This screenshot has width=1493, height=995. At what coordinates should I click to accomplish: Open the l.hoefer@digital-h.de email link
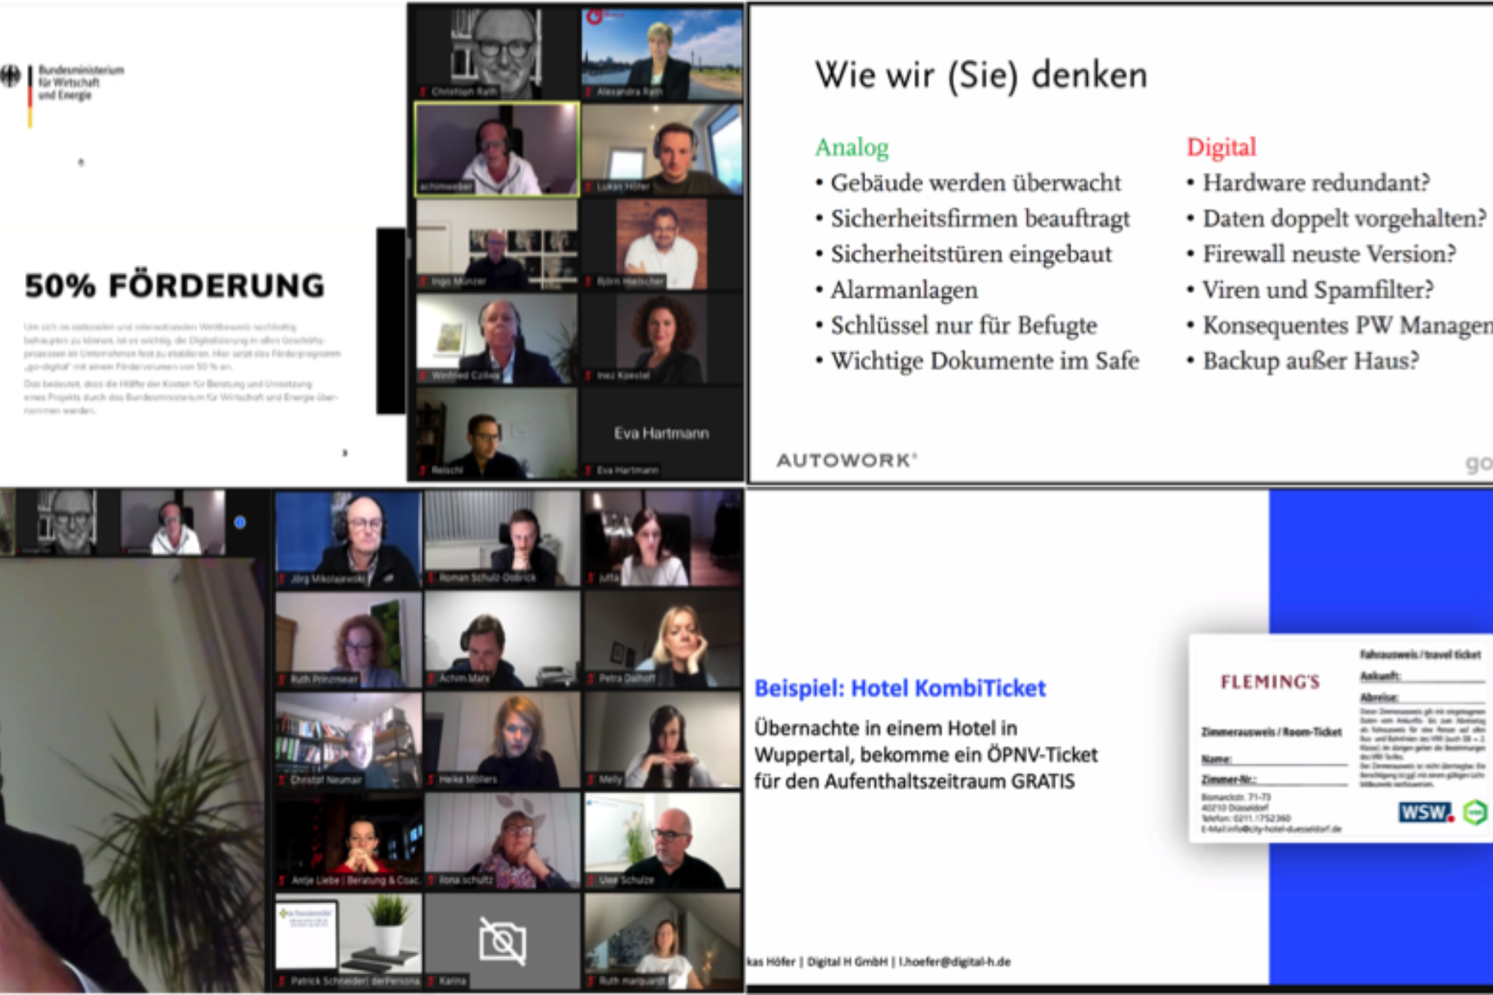pyautogui.click(x=954, y=961)
